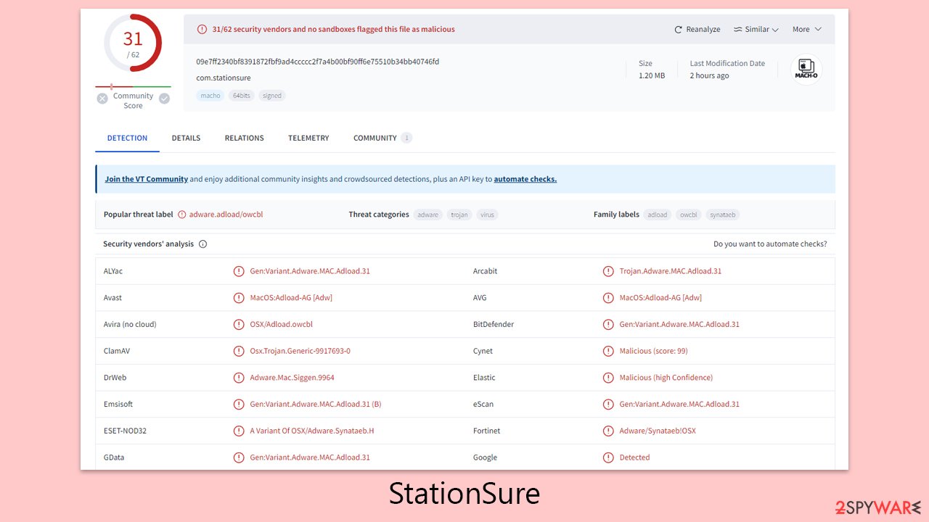929x522 pixels.
Task: Click the MACH-O file type icon
Action: pos(806,68)
